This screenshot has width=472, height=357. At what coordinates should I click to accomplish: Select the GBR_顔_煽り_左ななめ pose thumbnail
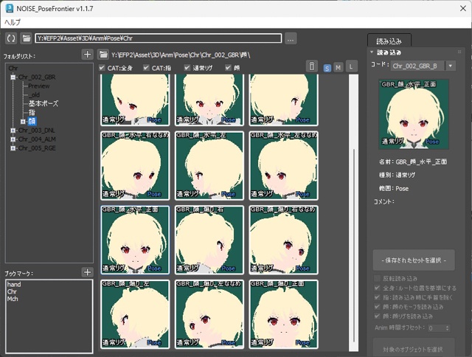[x=209, y=314]
